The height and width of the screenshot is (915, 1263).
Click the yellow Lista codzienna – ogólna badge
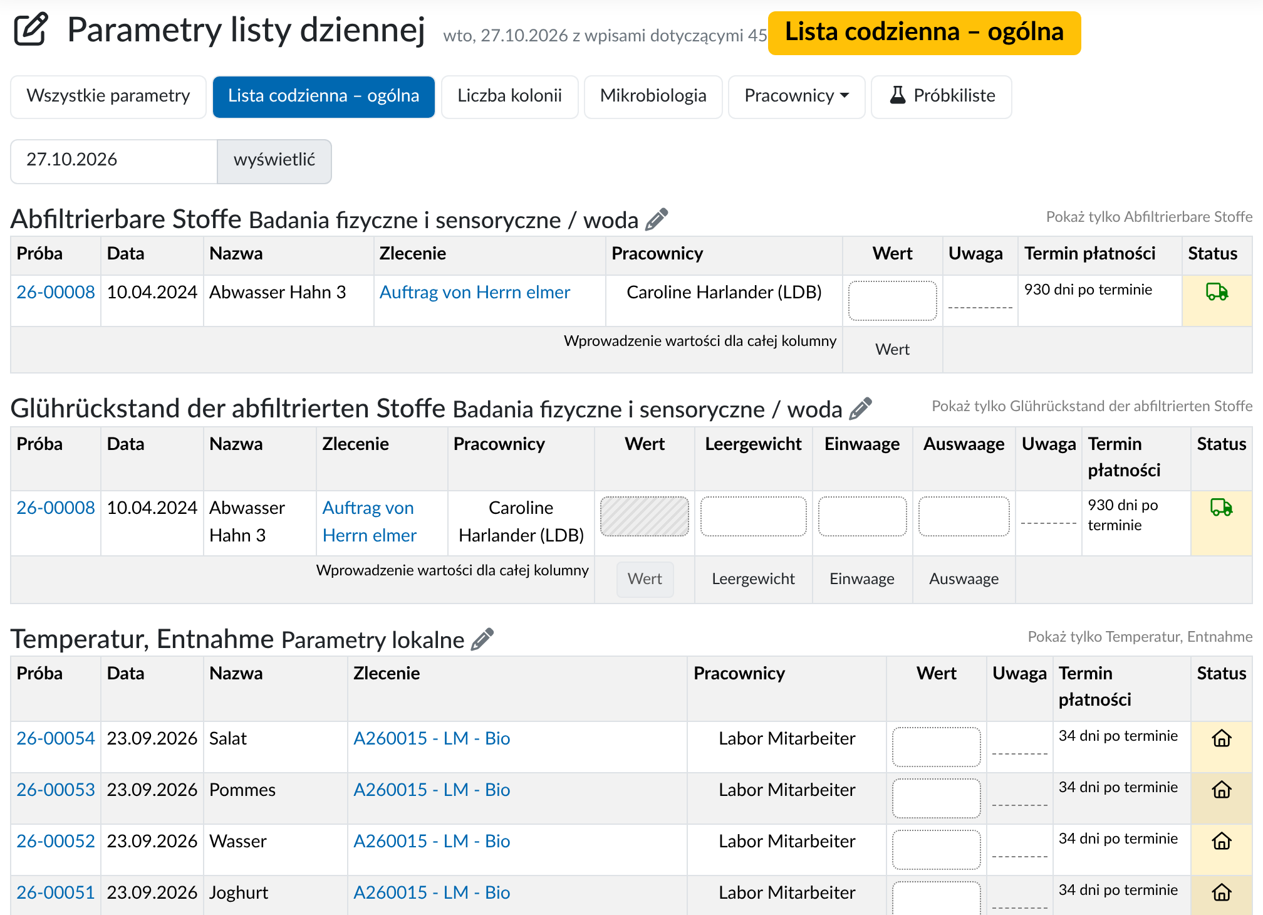925,33
